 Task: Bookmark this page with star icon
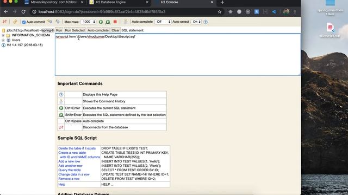coord(220,12)
